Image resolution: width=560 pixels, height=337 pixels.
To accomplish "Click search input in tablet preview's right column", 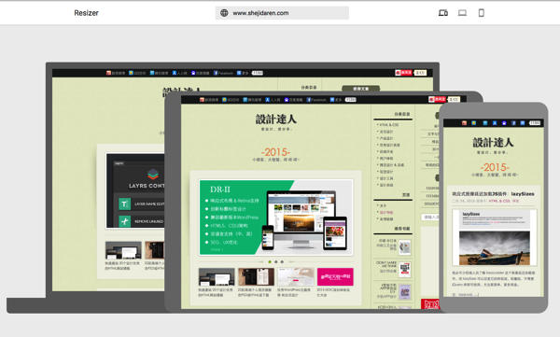I will 430,217.
